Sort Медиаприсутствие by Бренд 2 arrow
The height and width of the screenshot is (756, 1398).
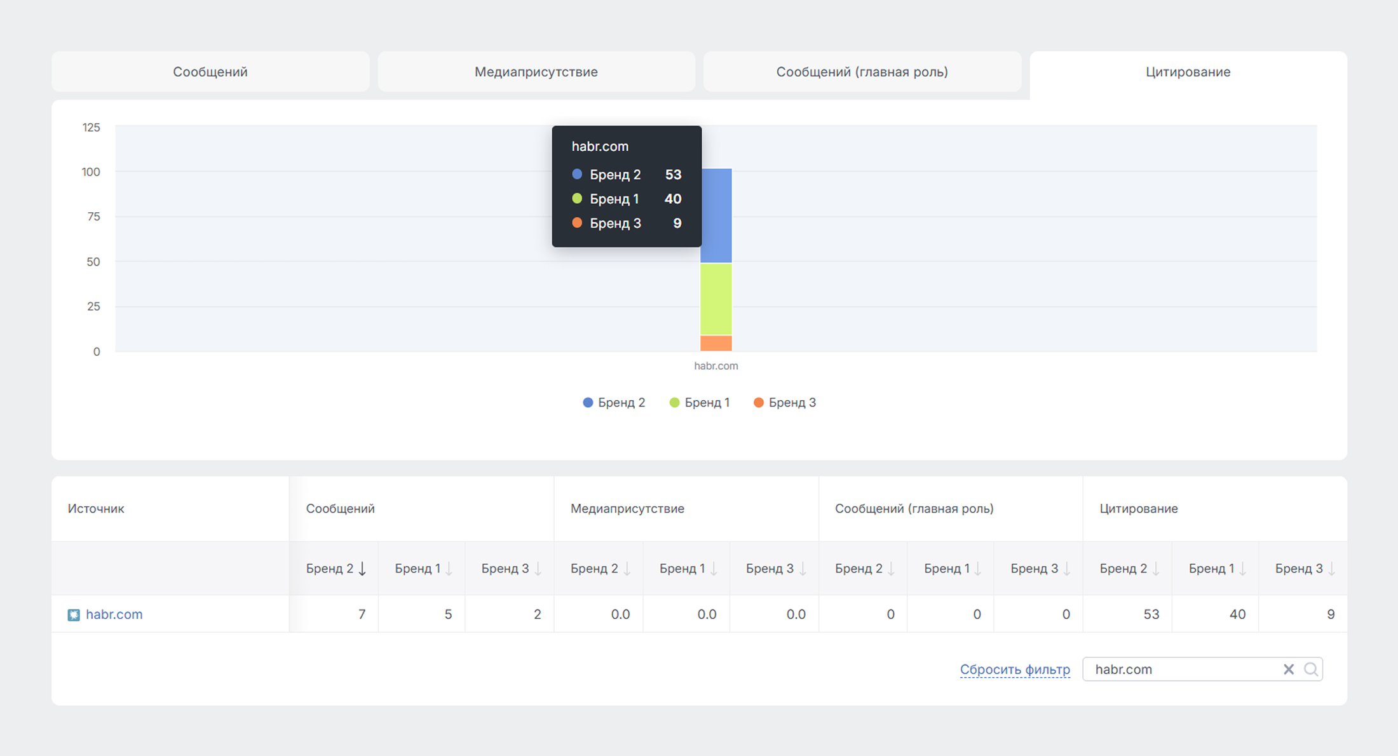[x=627, y=569]
